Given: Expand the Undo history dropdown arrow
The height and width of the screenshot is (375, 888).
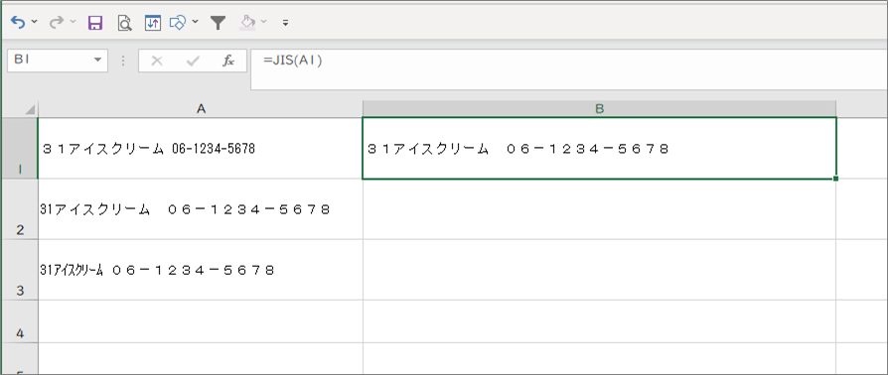Looking at the screenshot, I should click(x=34, y=23).
